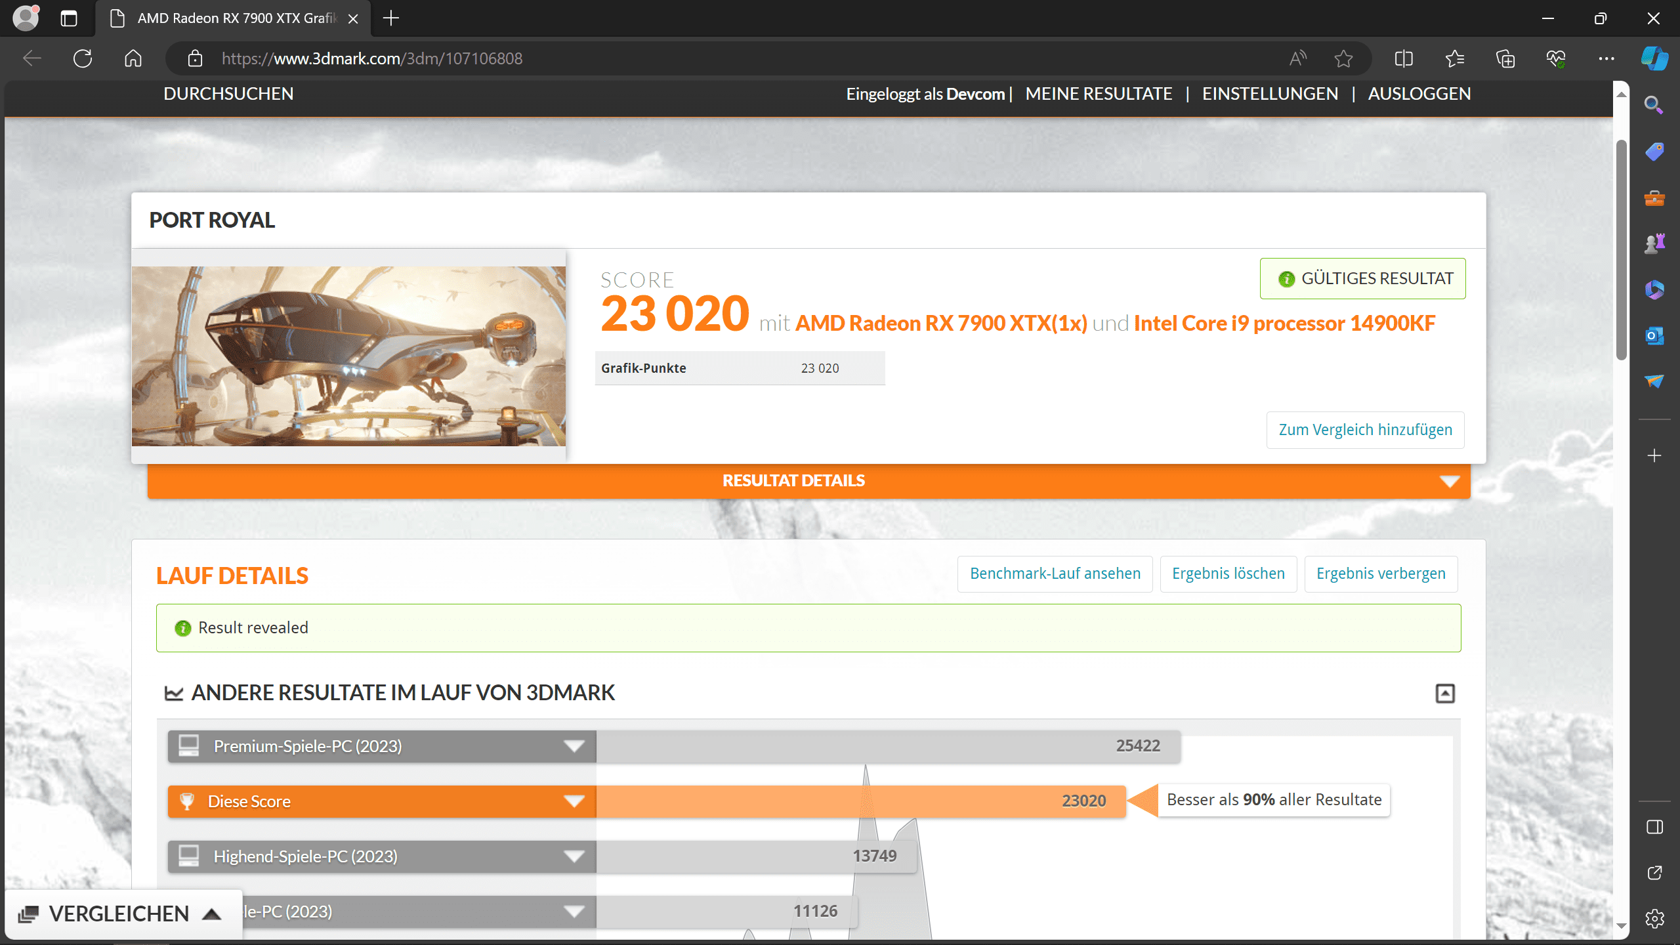
Task: Open the MEINE RESULTATE menu item
Action: click(x=1099, y=94)
